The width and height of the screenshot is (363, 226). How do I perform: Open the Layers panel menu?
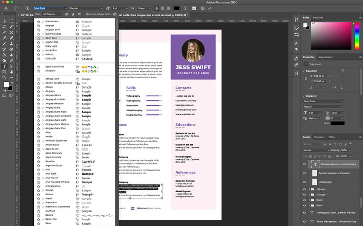tap(360, 137)
